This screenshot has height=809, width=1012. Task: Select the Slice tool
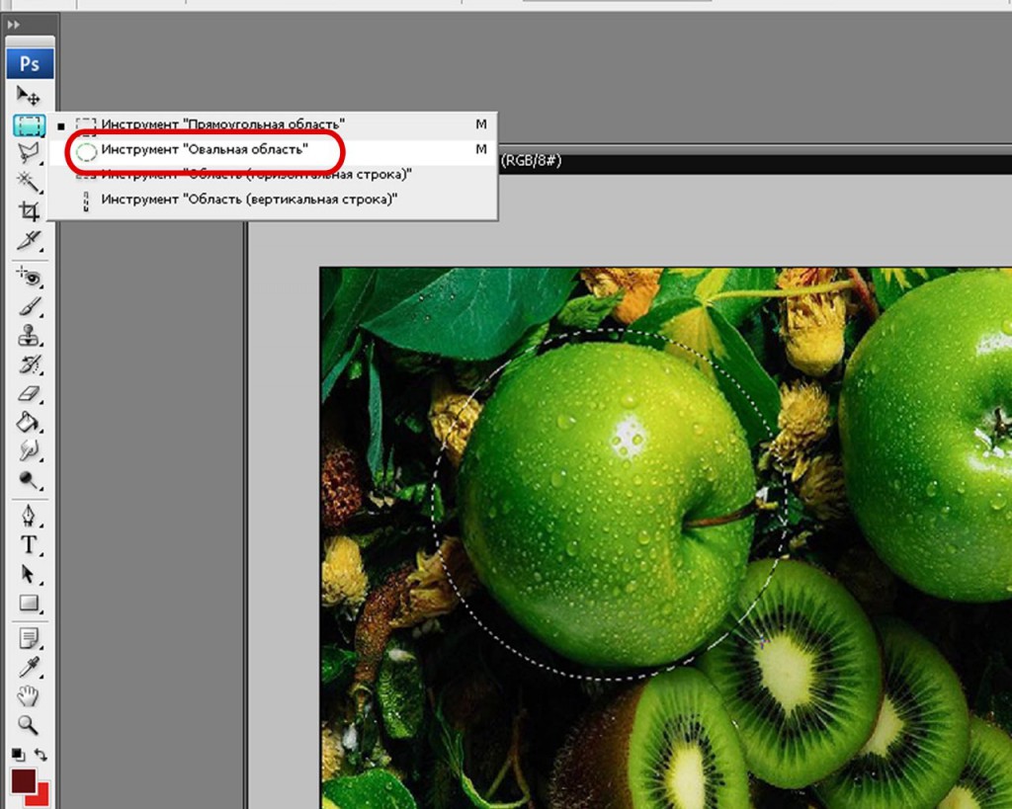(x=29, y=240)
